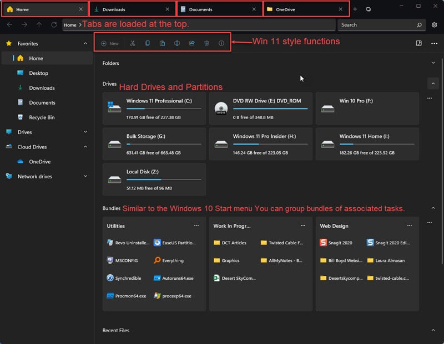
Task: Click the Copy icon in the toolbar
Action: [x=148, y=43]
